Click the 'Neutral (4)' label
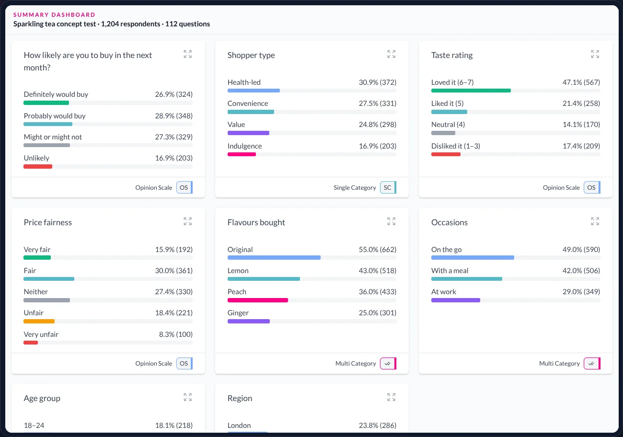This screenshot has width=623, height=437. point(448,125)
